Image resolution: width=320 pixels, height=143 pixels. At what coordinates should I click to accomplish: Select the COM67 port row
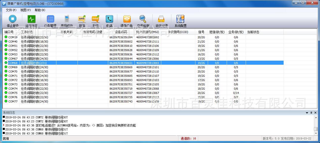[143, 58]
